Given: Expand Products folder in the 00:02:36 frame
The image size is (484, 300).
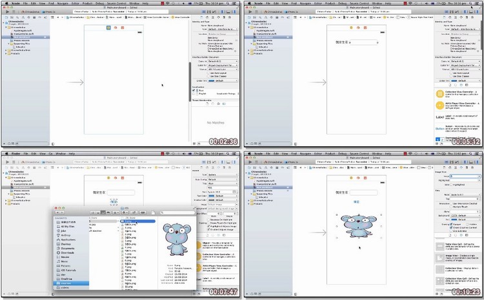Looking at the screenshot, I should tap(6, 53).
